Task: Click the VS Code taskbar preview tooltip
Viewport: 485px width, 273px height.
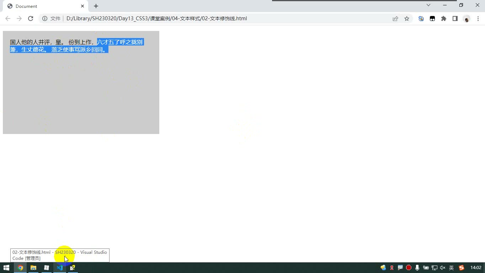Action: coord(60,255)
